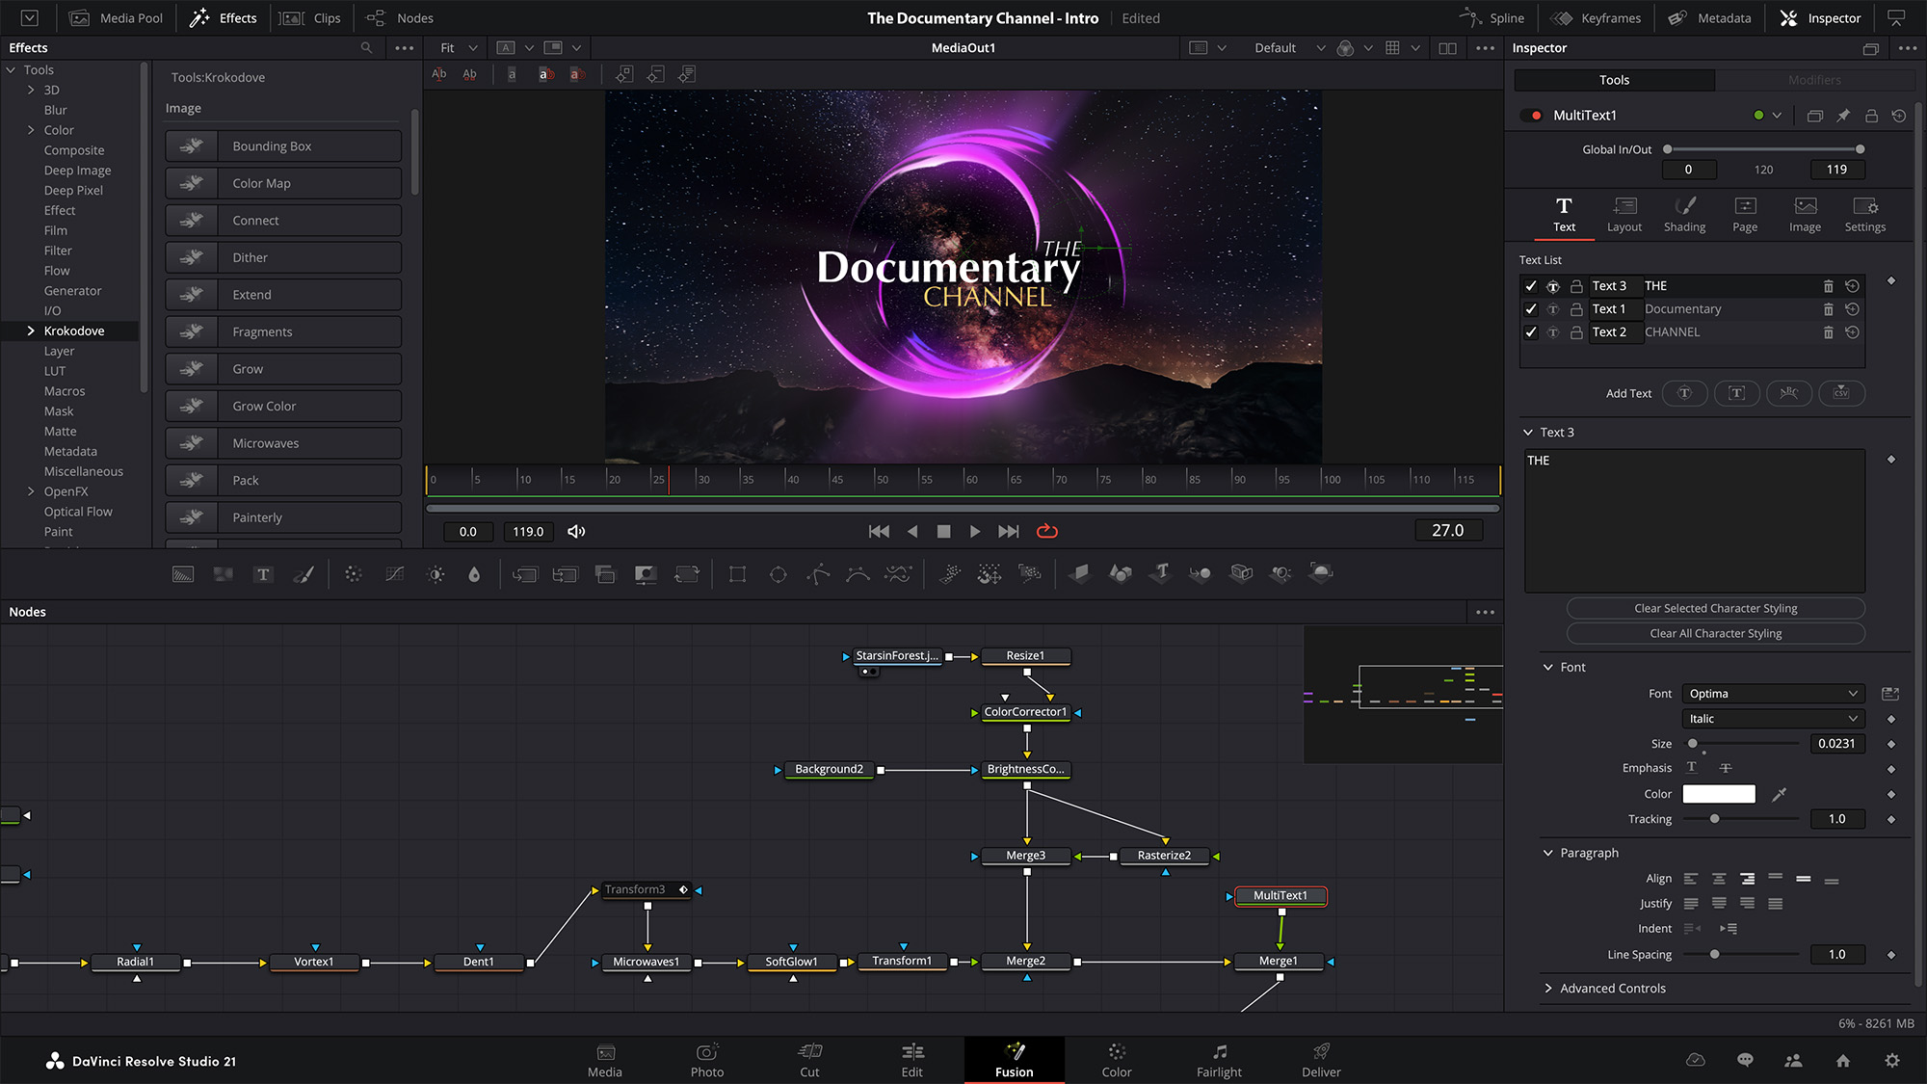Click the Clear Selected Character Styling button
Viewport: 1927px width, 1084px height.
pos(1714,608)
